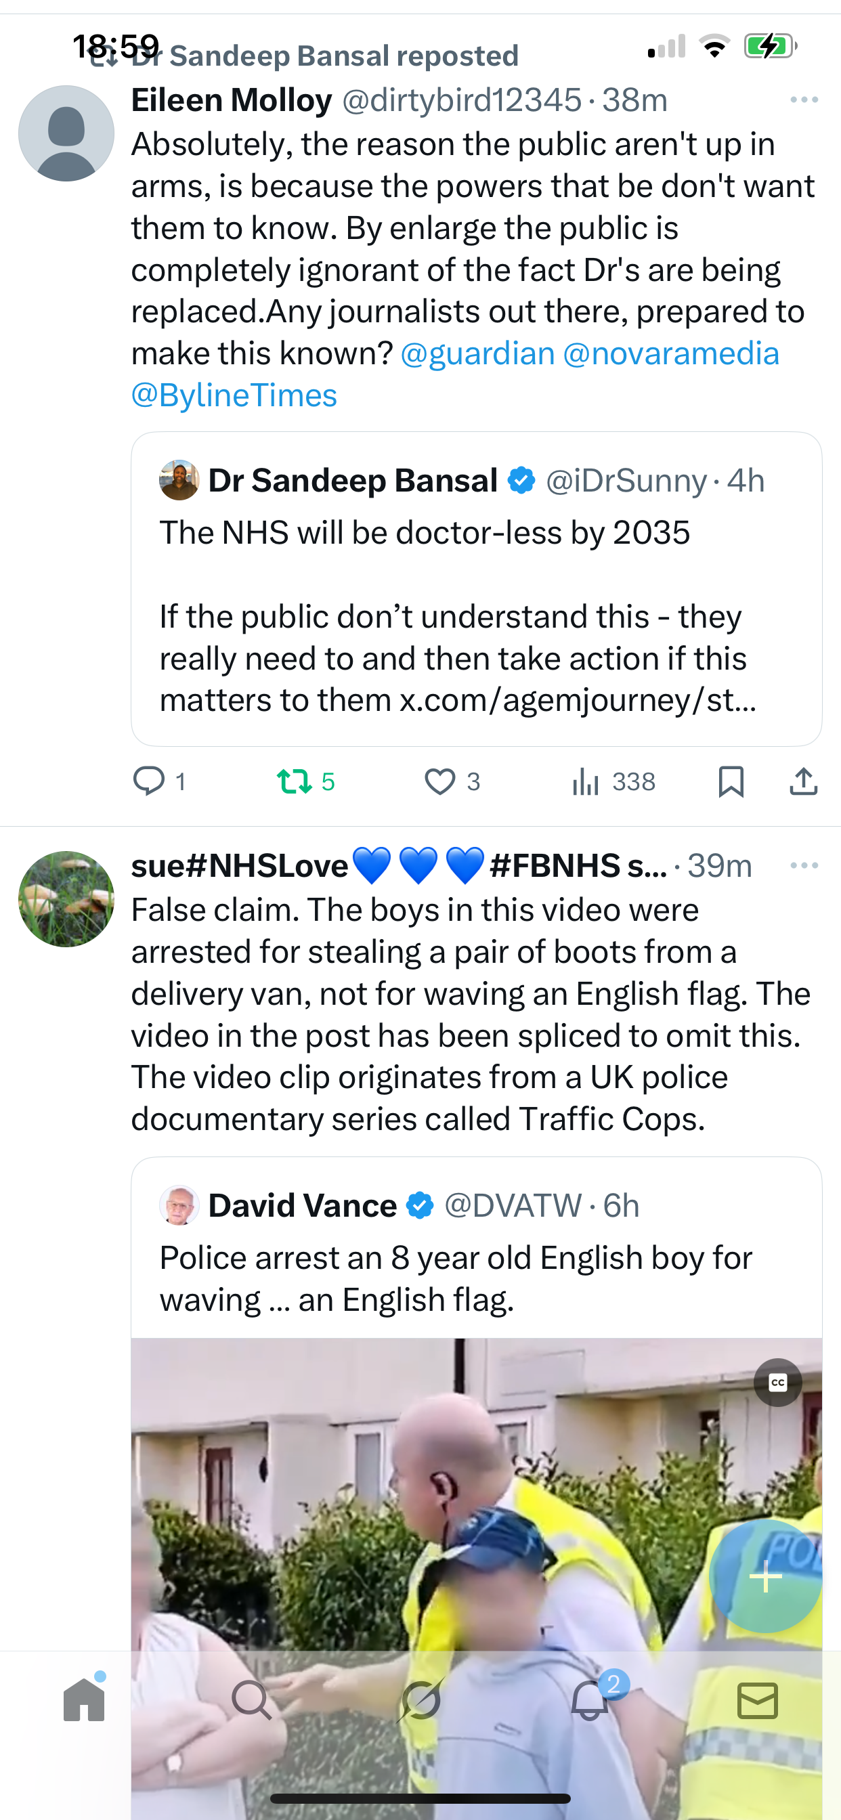Open Eileen Molloy's profile avatar
The width and height of the screenshot is (841, 1820).
point(66,133)
